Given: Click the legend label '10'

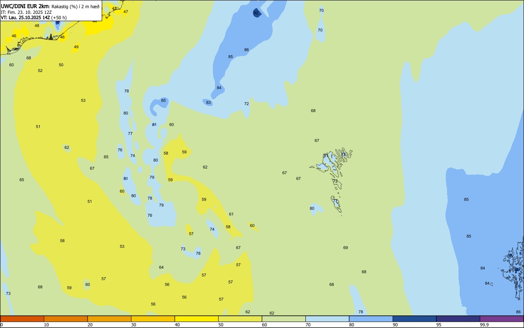Looking at the screenshot, I should (47, 325).
